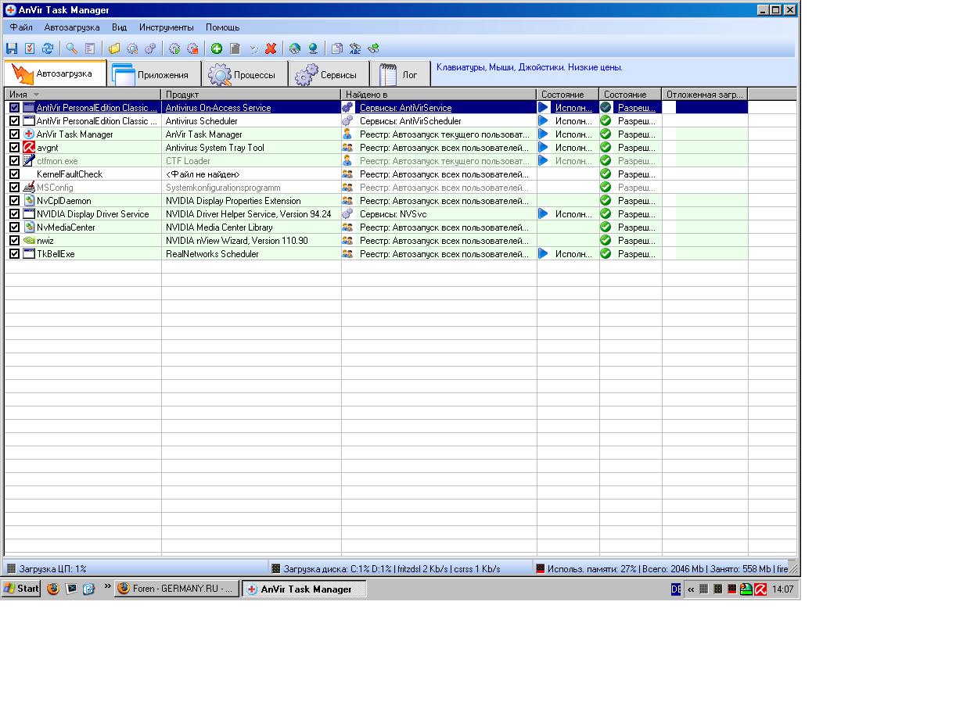Click the gear with green play icon
The height and width of the screenshot is (727, 974).
point(174,48)
